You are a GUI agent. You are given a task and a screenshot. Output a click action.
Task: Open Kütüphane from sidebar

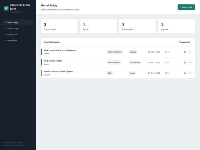[18, 34]
